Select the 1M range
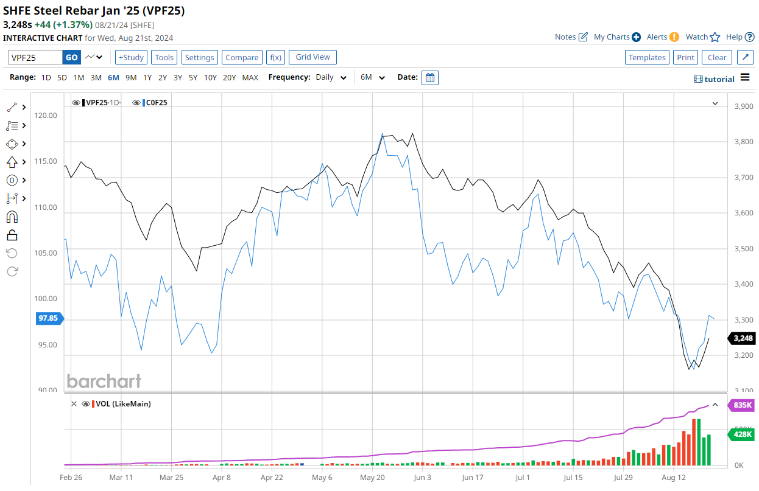759x491 pixels. tap(79, 77)
